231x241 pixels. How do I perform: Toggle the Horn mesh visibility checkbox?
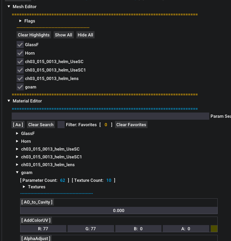(20, 53)
